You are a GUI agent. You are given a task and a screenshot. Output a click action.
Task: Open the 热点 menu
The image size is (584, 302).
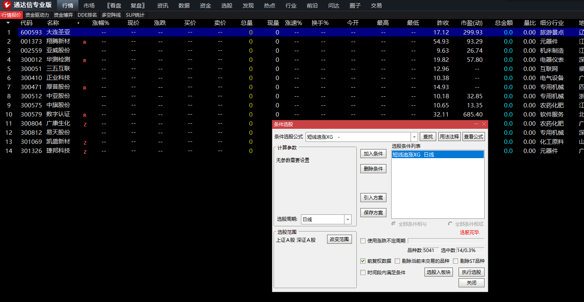(270, 6)
